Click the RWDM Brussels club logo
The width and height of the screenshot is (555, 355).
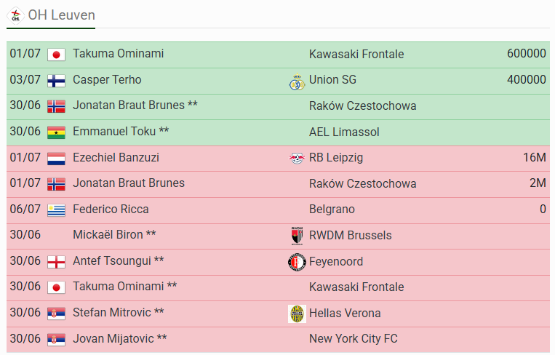[297, 236]
